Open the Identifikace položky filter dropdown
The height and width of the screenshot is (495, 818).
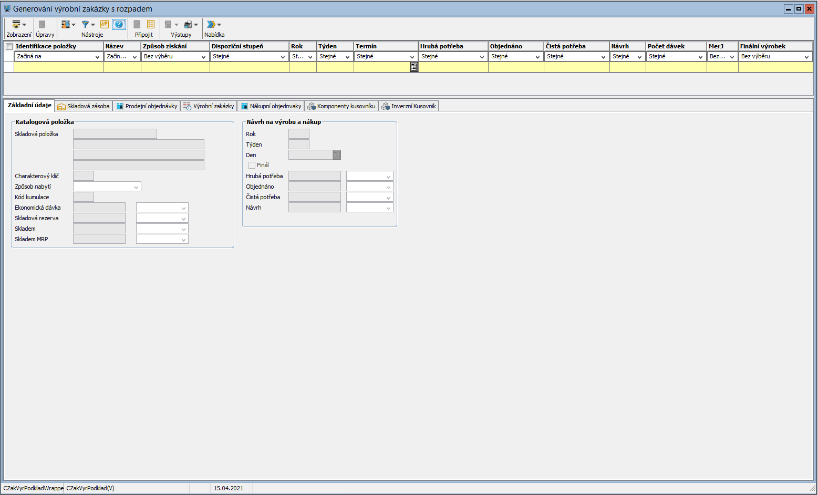point(97,57)
